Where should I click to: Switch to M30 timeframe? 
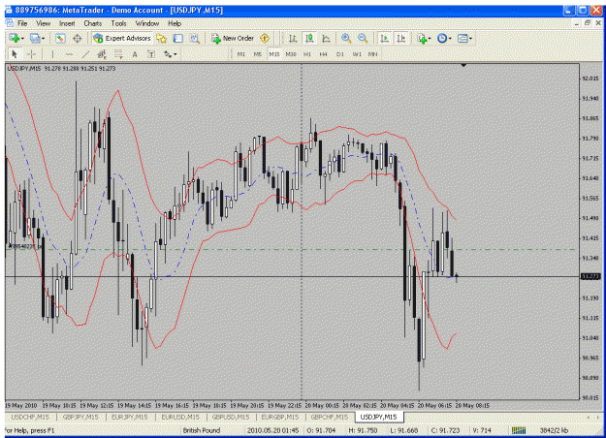coord(291,54)
